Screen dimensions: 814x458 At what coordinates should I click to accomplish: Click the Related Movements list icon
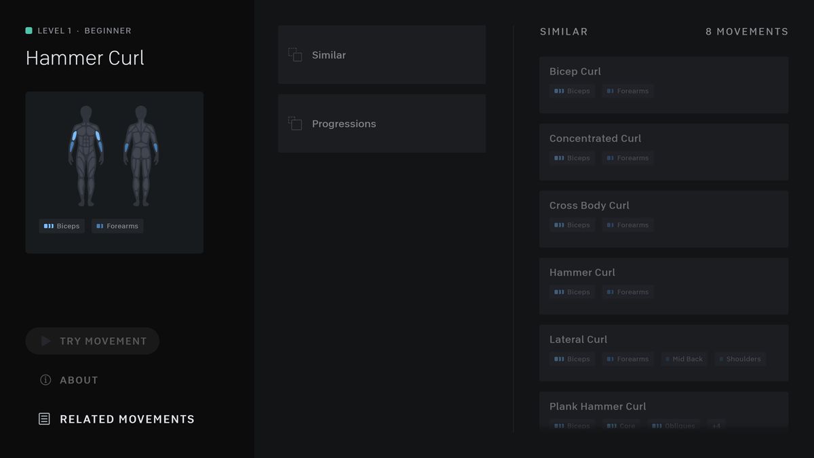[x=44, y=419]
